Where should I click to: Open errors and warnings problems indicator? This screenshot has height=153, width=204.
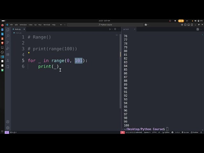pos(13,132)
